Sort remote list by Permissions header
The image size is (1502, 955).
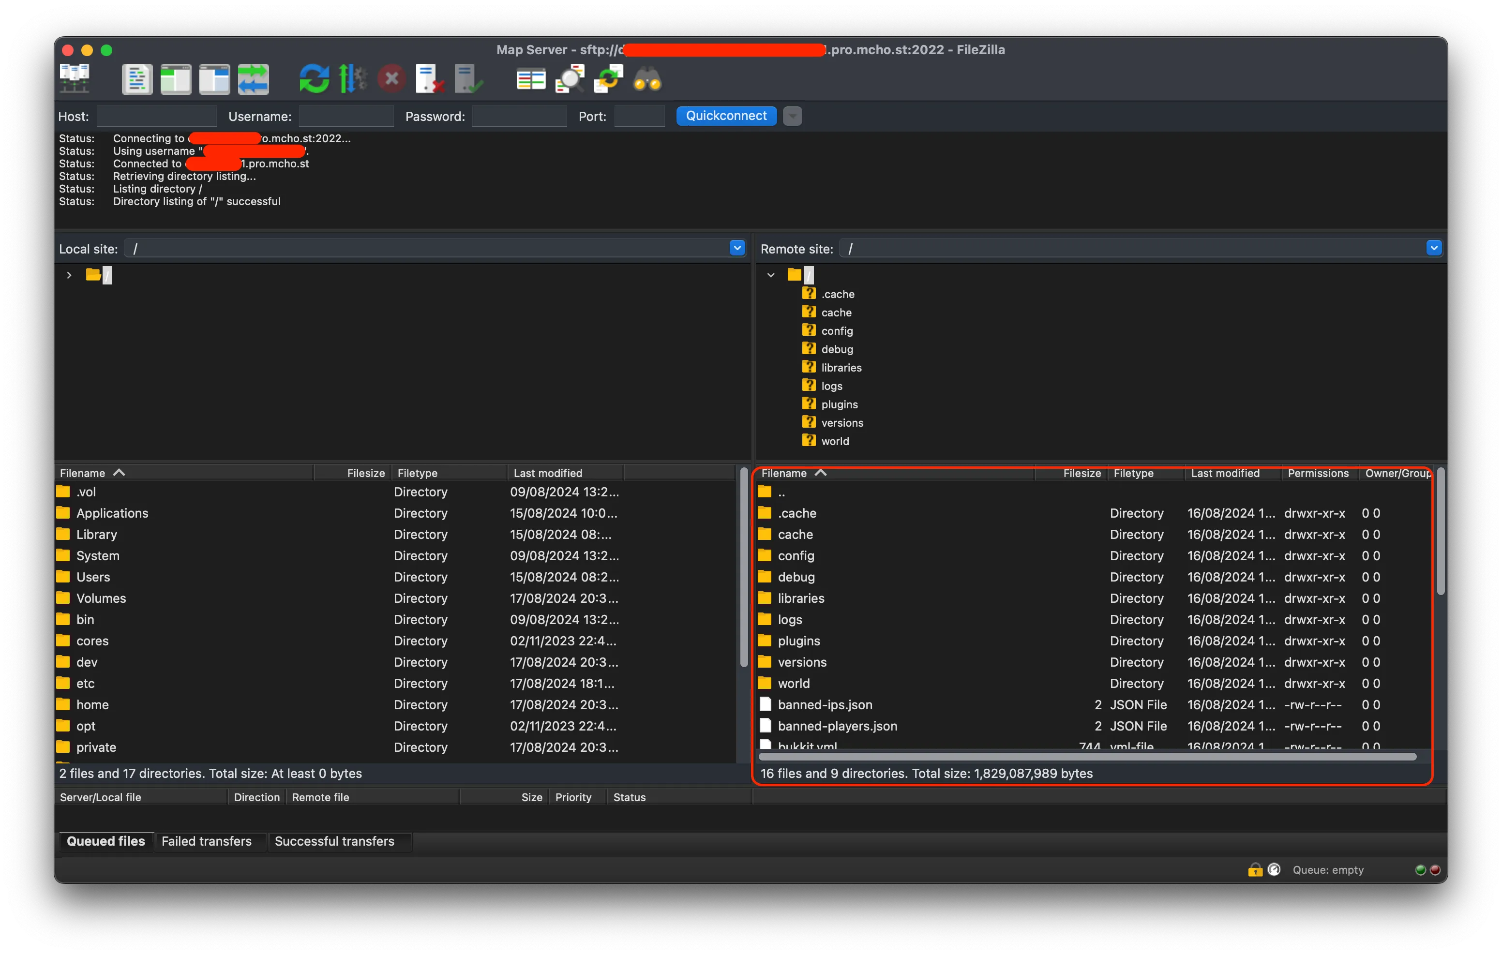tap(1318, 473)
